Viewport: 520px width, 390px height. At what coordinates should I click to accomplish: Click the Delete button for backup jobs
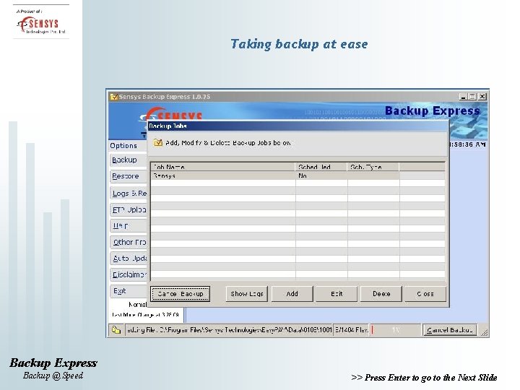[x=381, y=294]
